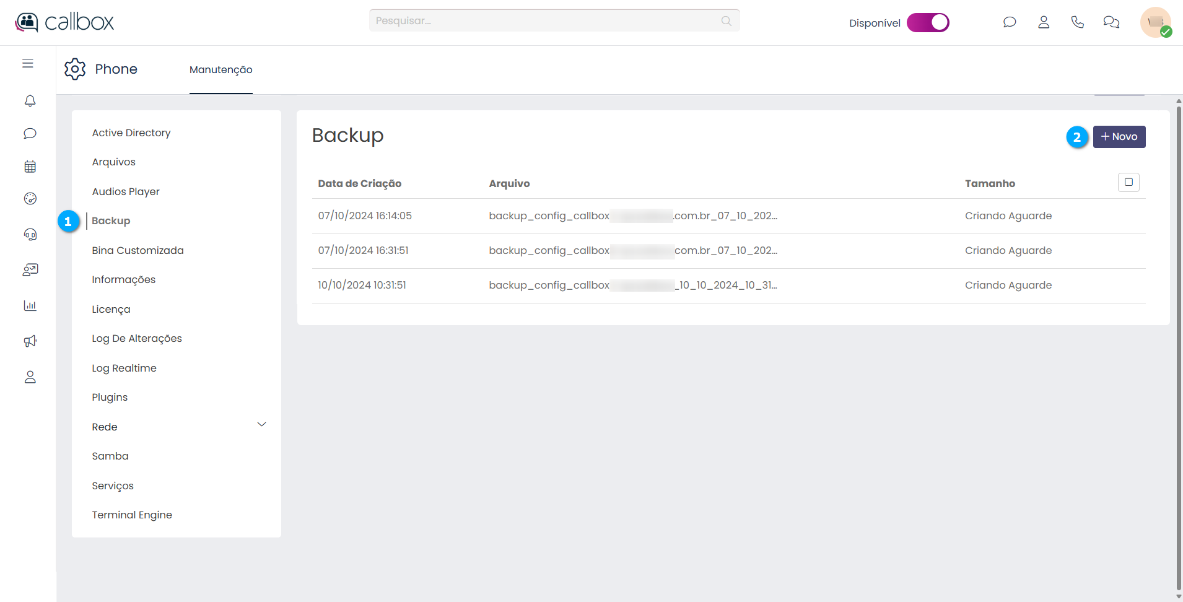The height and width of the screenshot is (602, 1183).
Task: Click the phone icon in top bar
Action: 1077,22
